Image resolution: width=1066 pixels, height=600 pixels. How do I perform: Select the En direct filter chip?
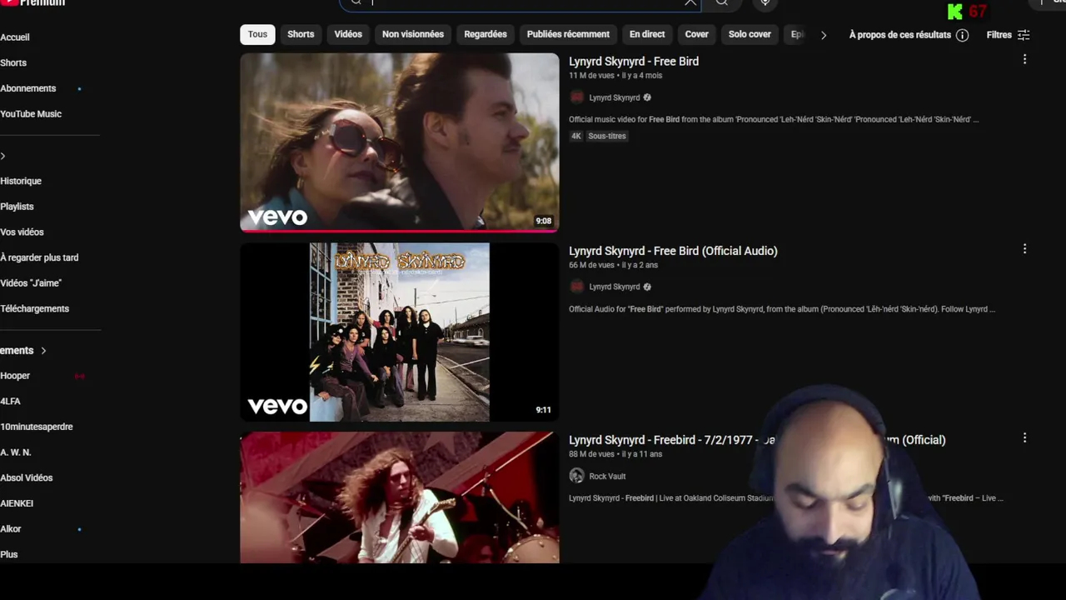[647, 34]
